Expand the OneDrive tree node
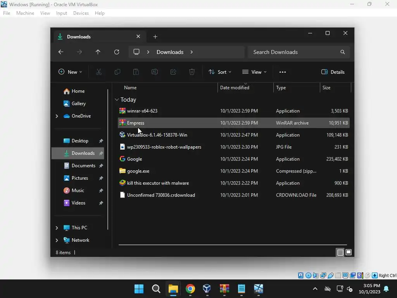The image size is (397, 298). (x=57, y=116)
